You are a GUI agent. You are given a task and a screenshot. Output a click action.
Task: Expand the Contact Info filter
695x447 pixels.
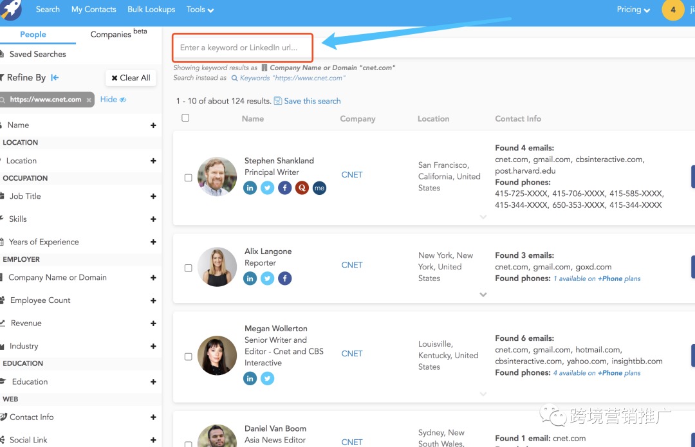click(153, 417)
